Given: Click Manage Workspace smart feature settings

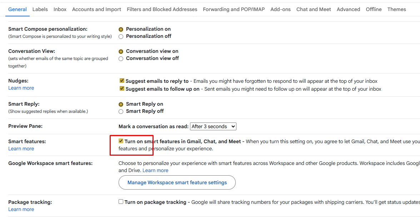Looking at the screenshot, I should [x=177, y=182].
